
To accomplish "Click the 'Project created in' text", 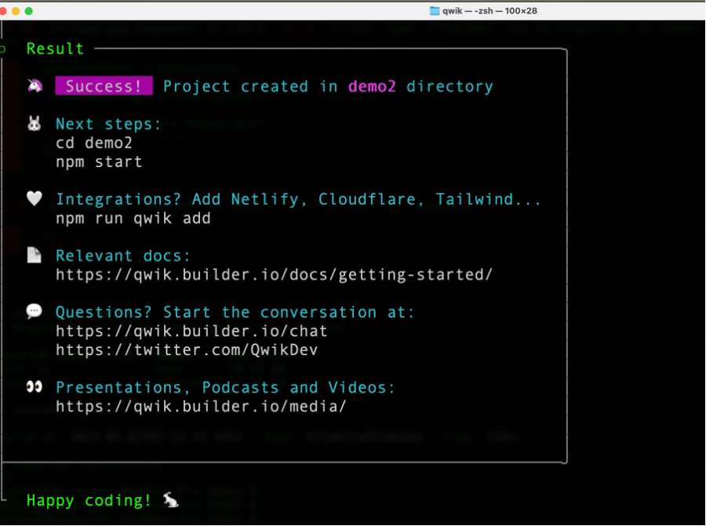I will [x=250, y=86].
